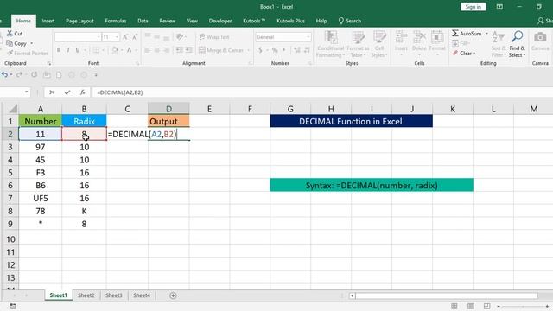Open the font size dropdown

[117, 37]
